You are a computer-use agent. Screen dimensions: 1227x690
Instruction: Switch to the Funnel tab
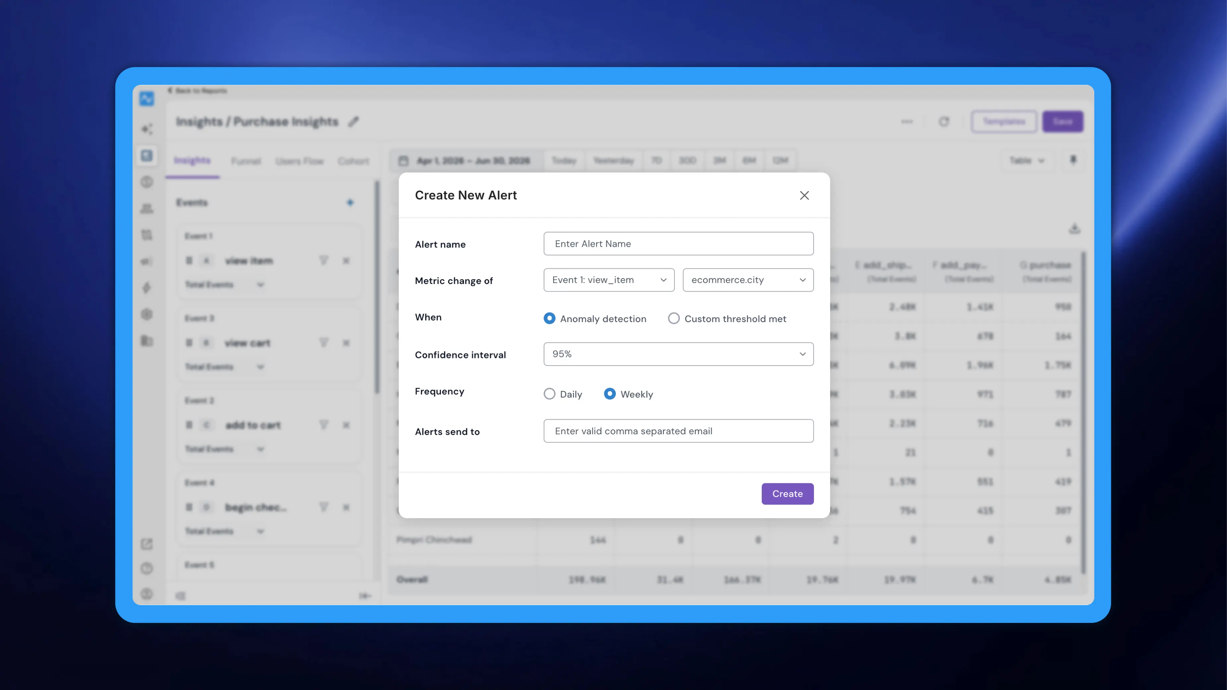246,161
